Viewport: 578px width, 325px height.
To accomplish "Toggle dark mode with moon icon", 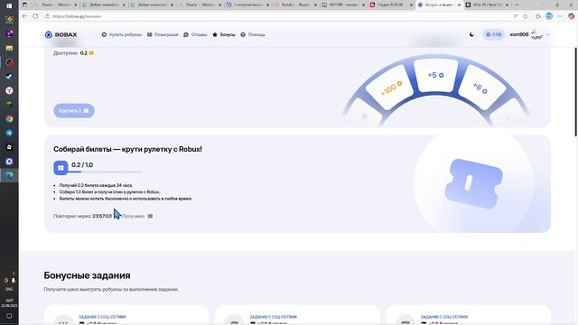I will [x=471, y=34].
